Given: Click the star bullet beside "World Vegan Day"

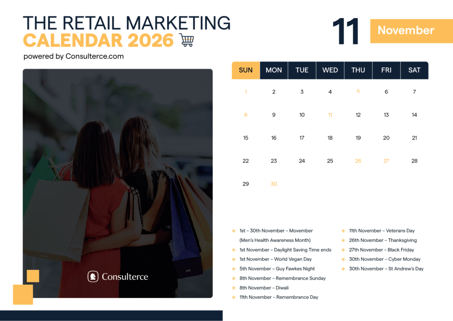Looking at the screenshot, I should pos(234,259).
